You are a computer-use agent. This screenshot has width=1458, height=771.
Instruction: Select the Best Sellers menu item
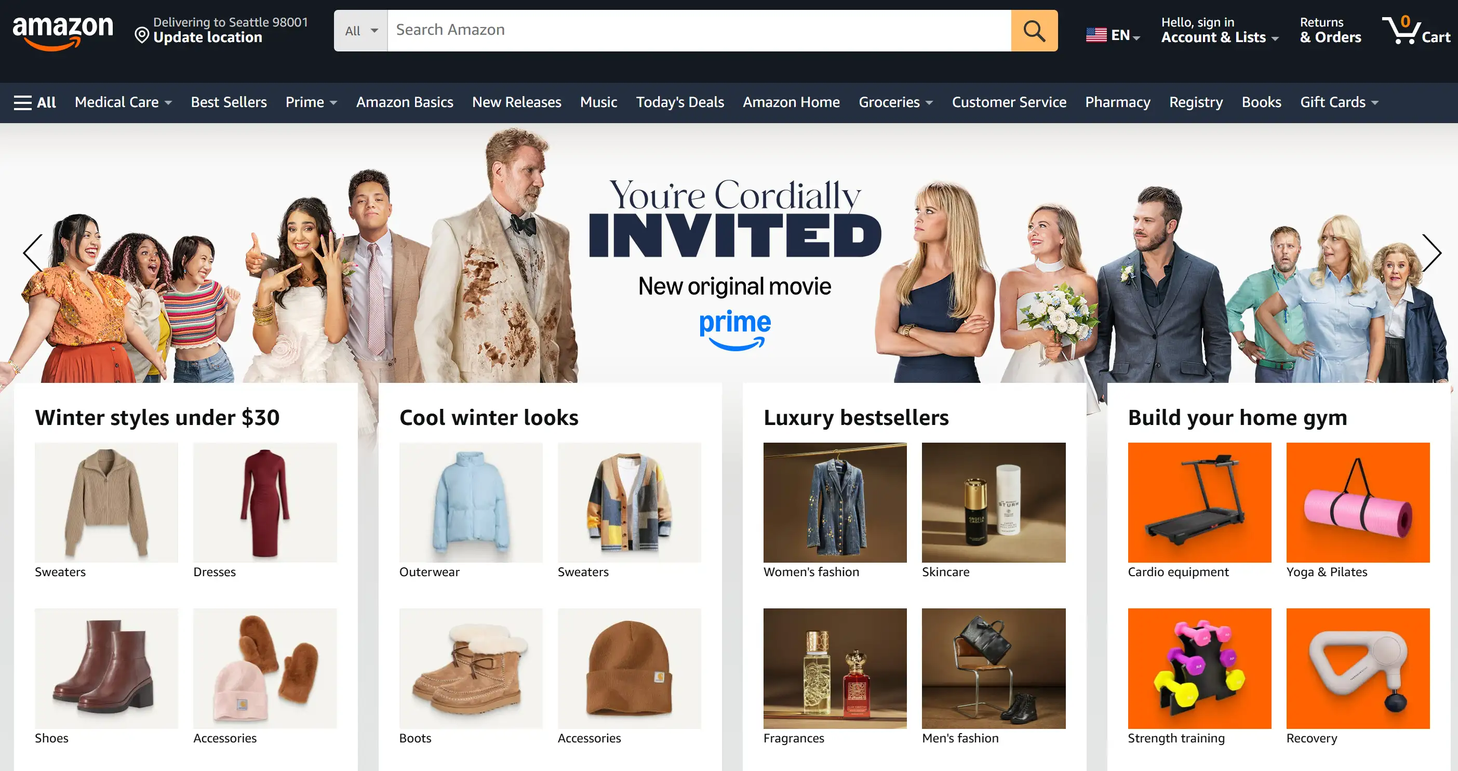coord(229,101)
